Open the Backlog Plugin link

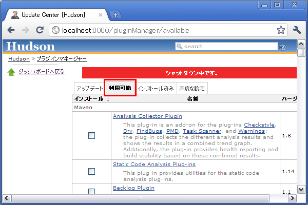pyautogui.click(x=133, y=188)
